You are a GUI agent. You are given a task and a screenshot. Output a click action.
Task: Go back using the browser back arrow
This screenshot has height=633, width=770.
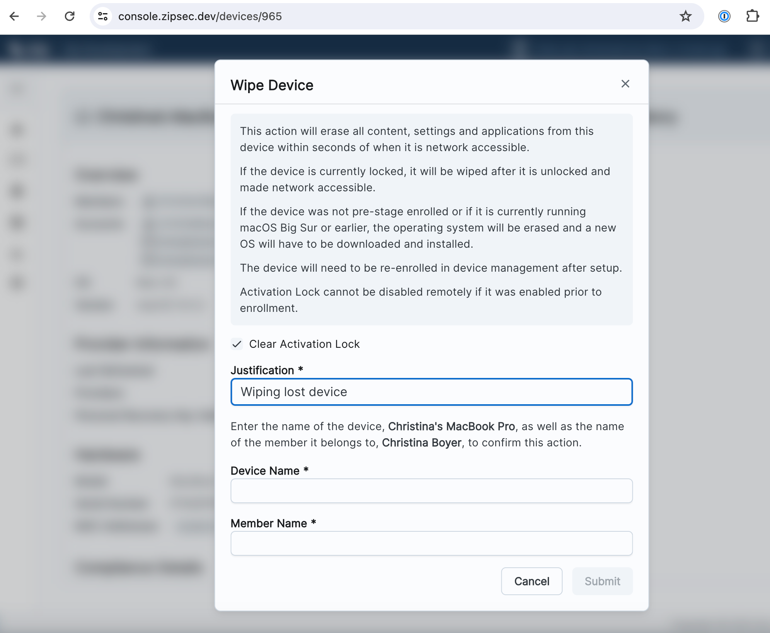pos(14,16)
